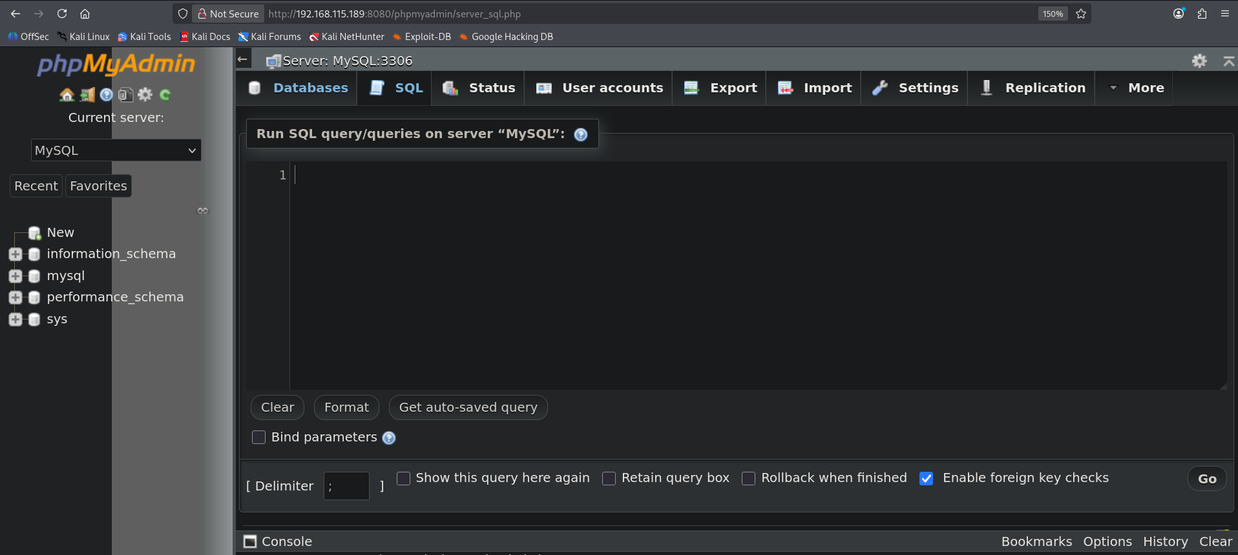Reload navigation panel with green arrow icon

click(165, 96)
